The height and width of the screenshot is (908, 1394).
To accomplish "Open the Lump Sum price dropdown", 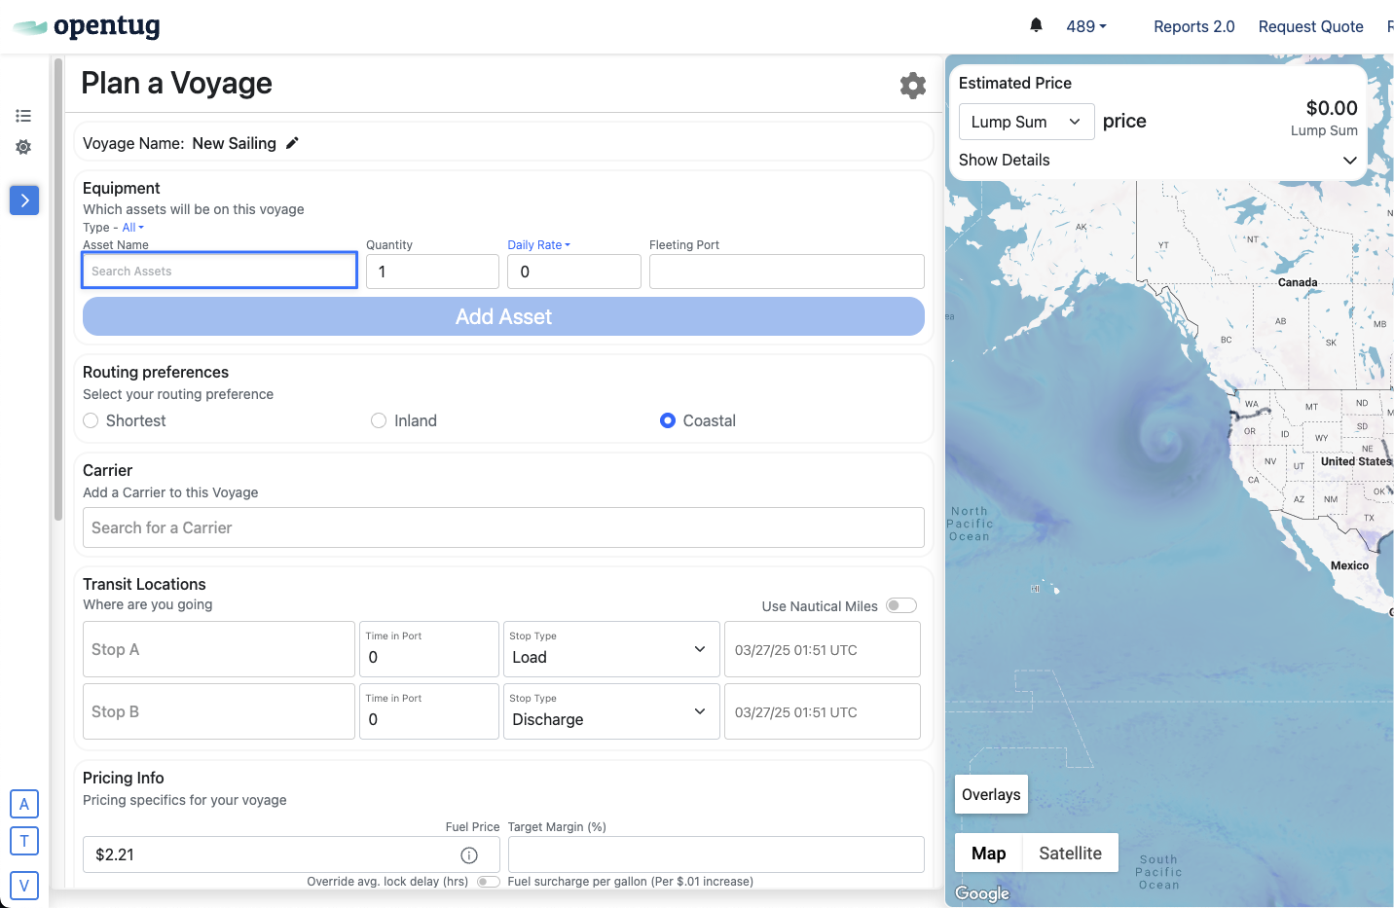I will click(x=1026, y=122).
